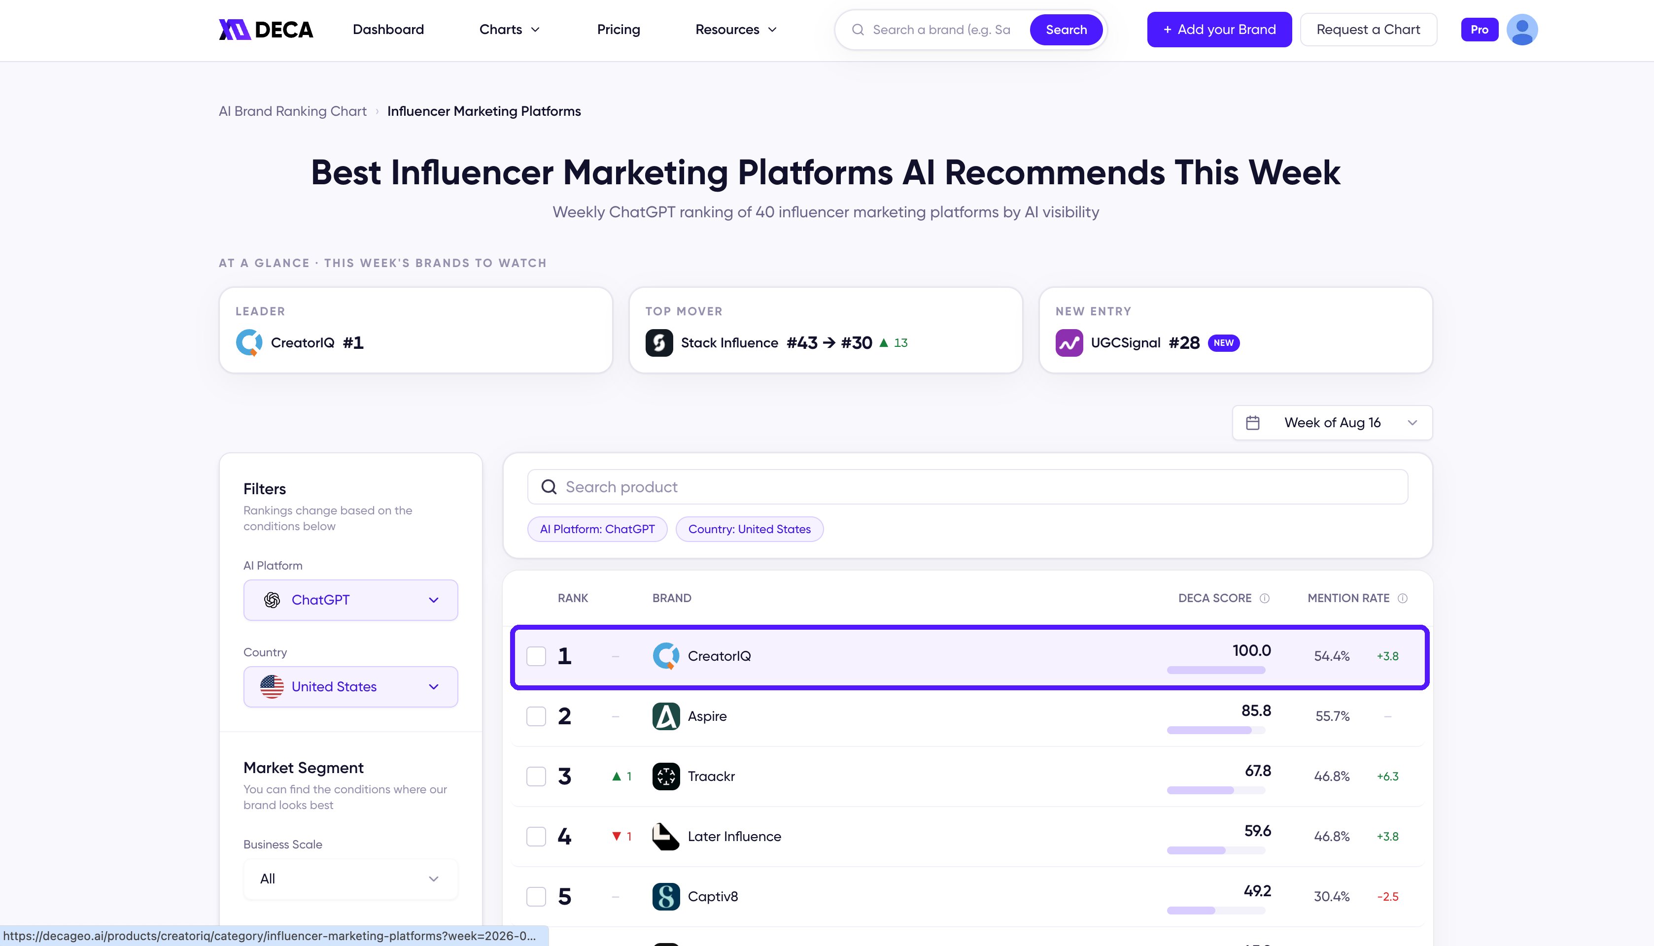Viewport: 1654px width, 946px height.
Task: Click the New Entry card for UGCSignal
Action: point(1236,330)
